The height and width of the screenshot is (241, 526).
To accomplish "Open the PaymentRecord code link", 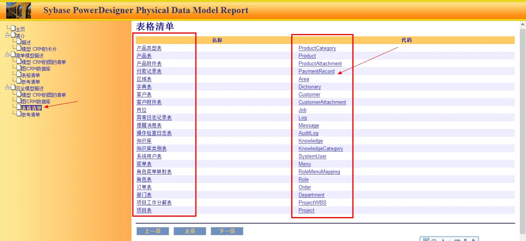I will [x=316, y=71].
